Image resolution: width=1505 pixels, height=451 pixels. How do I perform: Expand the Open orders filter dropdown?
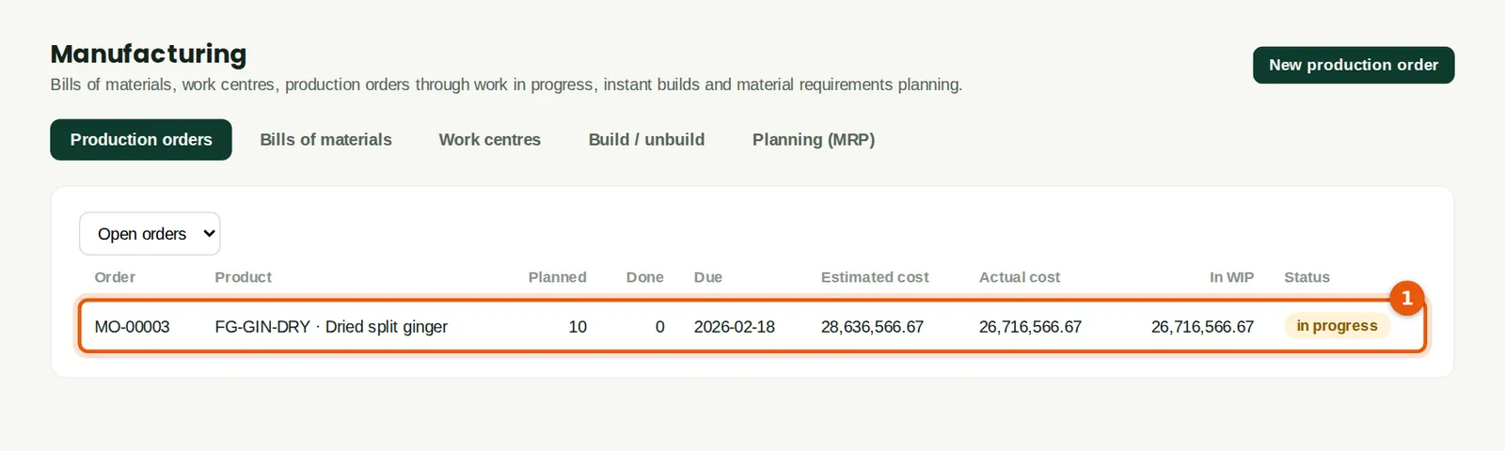coord(150,234)
